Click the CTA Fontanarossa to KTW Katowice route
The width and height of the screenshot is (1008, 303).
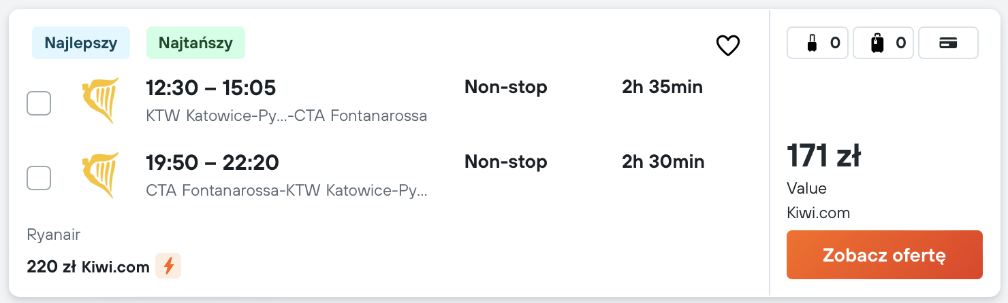[286, 191]
